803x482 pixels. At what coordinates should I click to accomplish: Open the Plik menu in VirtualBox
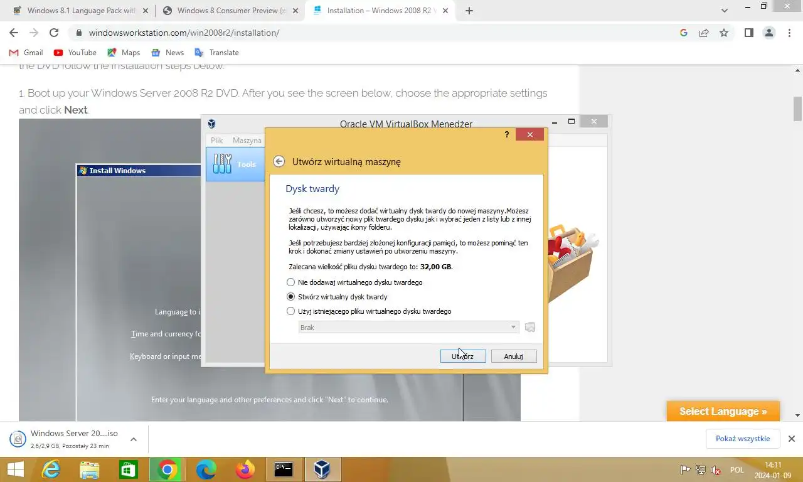(x=217, y=141)
